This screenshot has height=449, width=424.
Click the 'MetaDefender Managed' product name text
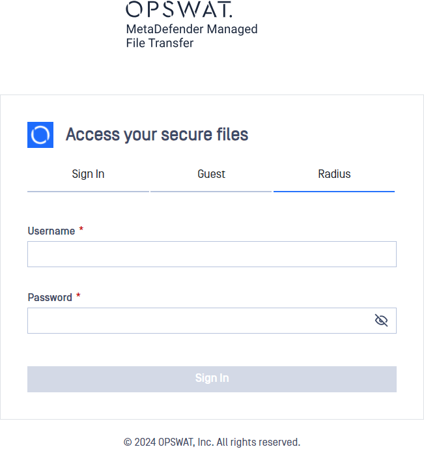(x=192, y=29)
